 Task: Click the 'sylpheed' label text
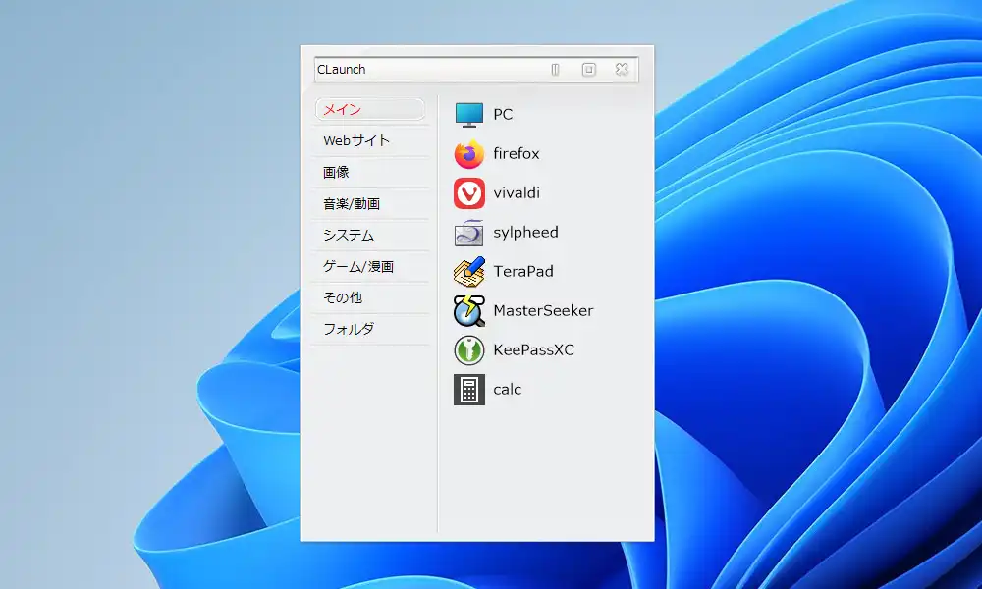(525, 233)
